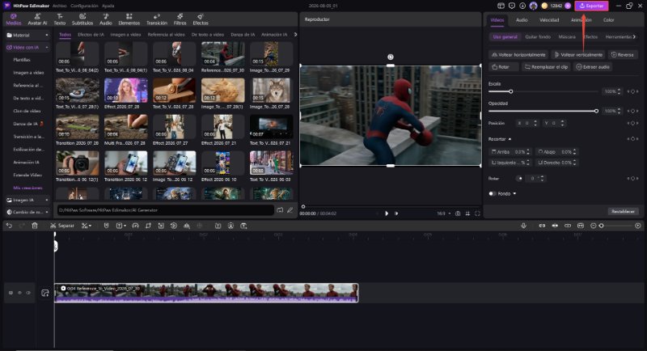Click the Escala slider handle
The height and width of the screenshot is (351, 647).
(x=511, y=91)
